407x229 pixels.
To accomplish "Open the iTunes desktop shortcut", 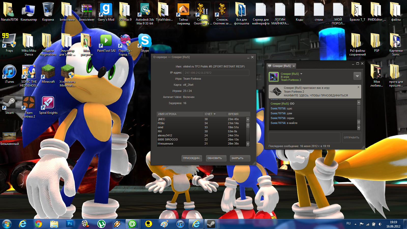I will (x=9, y=74).
